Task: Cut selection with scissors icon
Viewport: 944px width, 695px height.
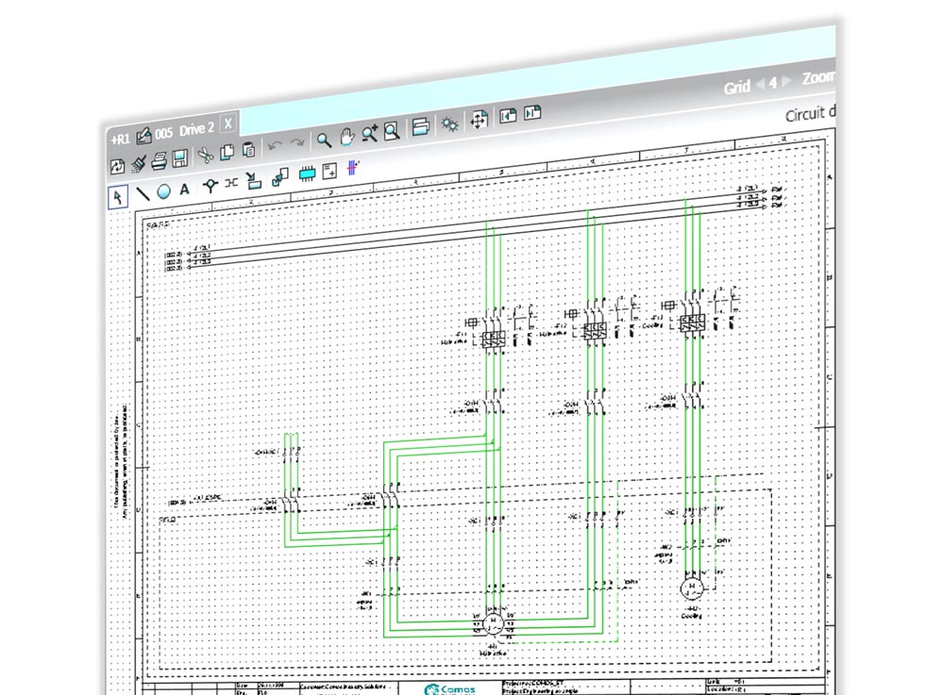Action: [205, 155]
